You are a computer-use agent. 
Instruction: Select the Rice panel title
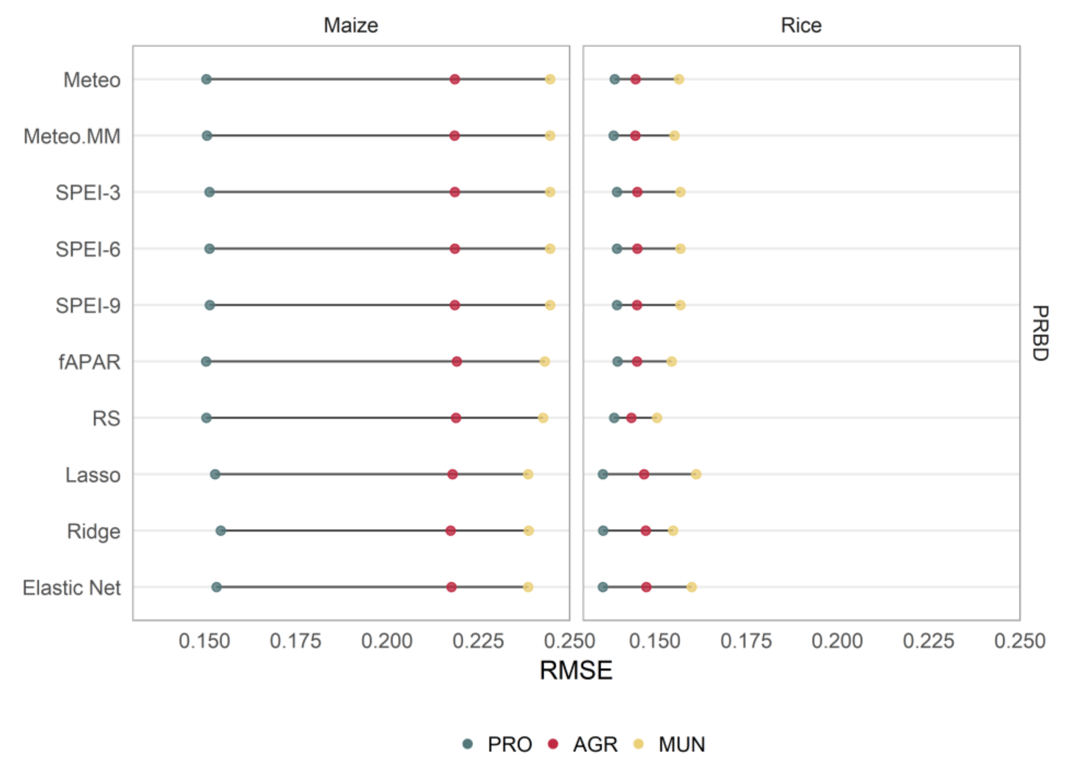point(801,26)
